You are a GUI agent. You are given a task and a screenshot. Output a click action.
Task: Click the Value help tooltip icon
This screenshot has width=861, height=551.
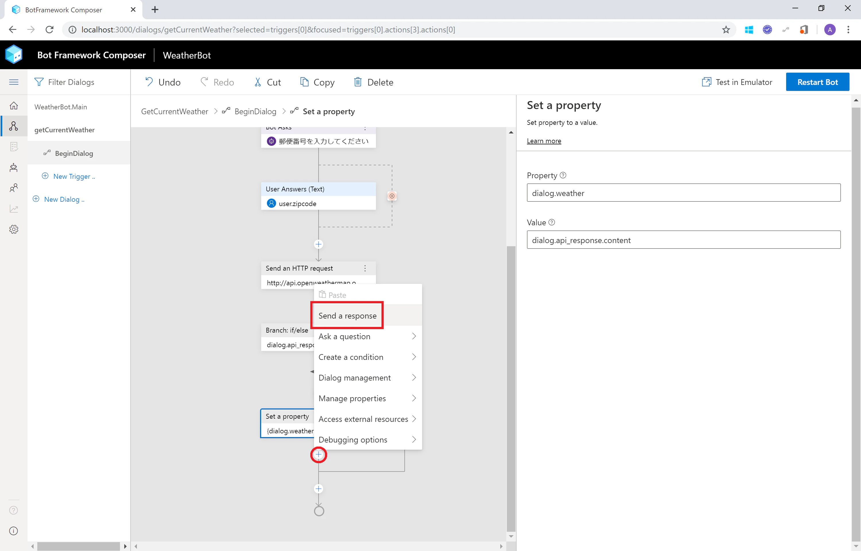[552, 222]
